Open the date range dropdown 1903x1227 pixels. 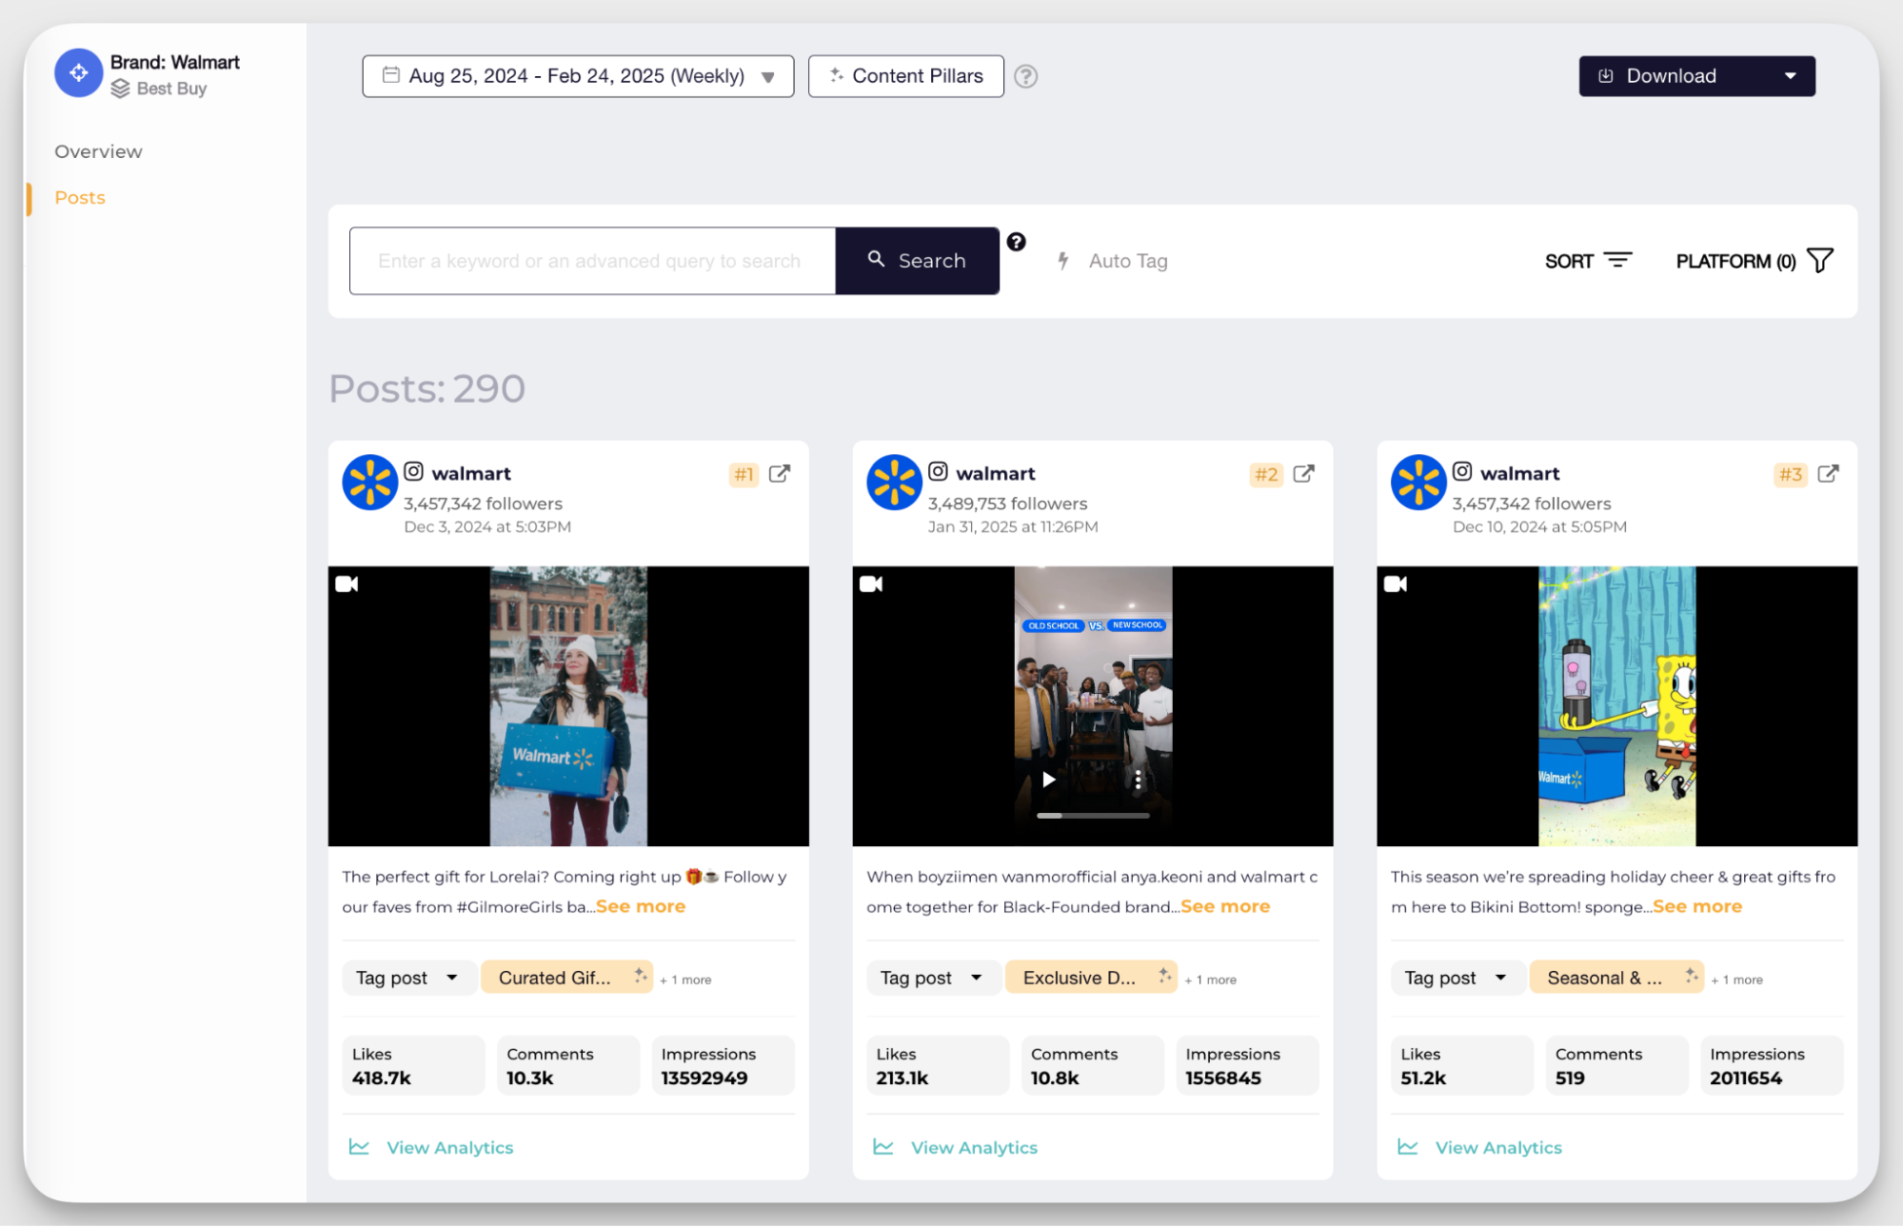(578, 76)
